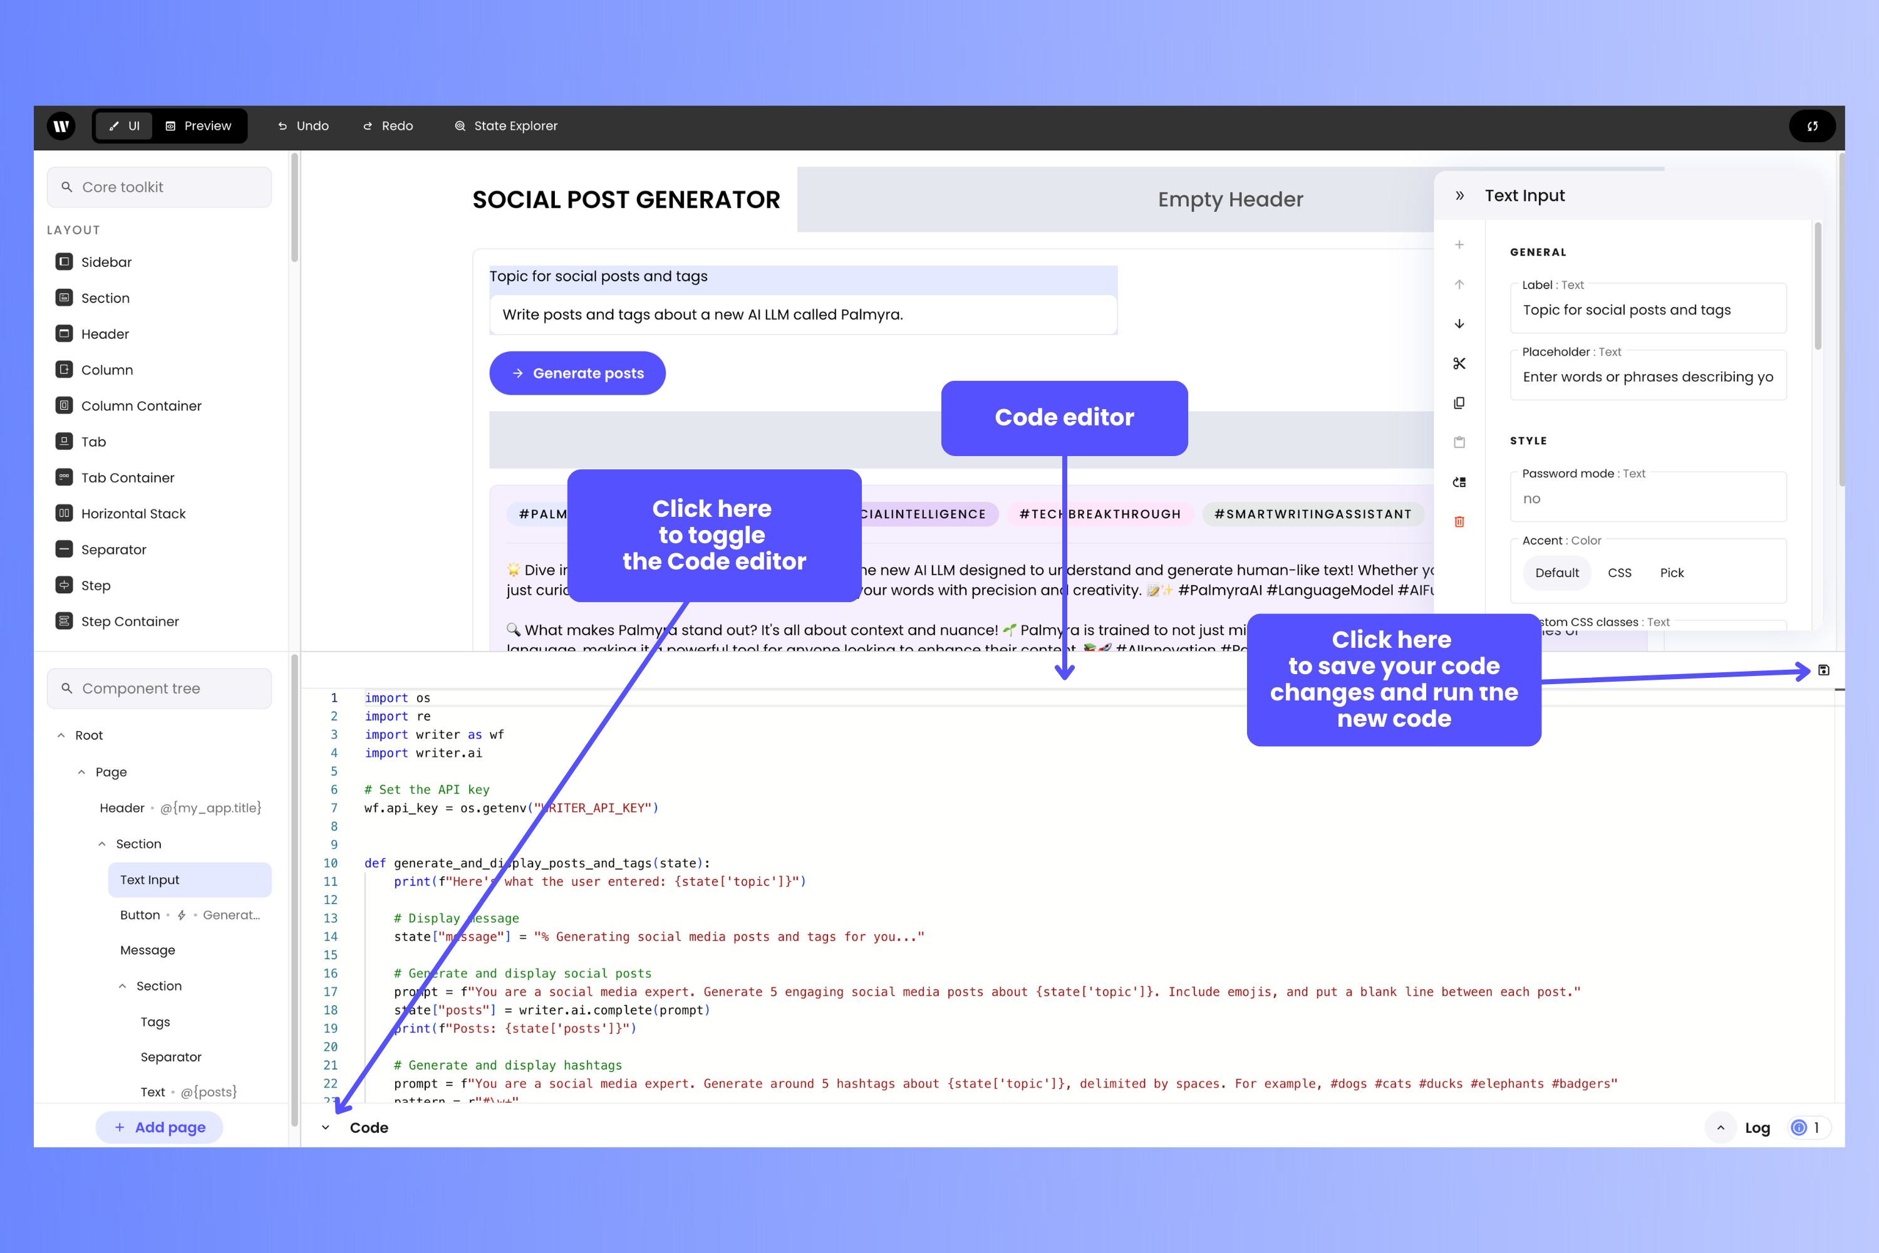The height and width of the screenshot is (1253, 1879).
Task: Focus the Core toolkit search field
Action: tap(159, 187)
